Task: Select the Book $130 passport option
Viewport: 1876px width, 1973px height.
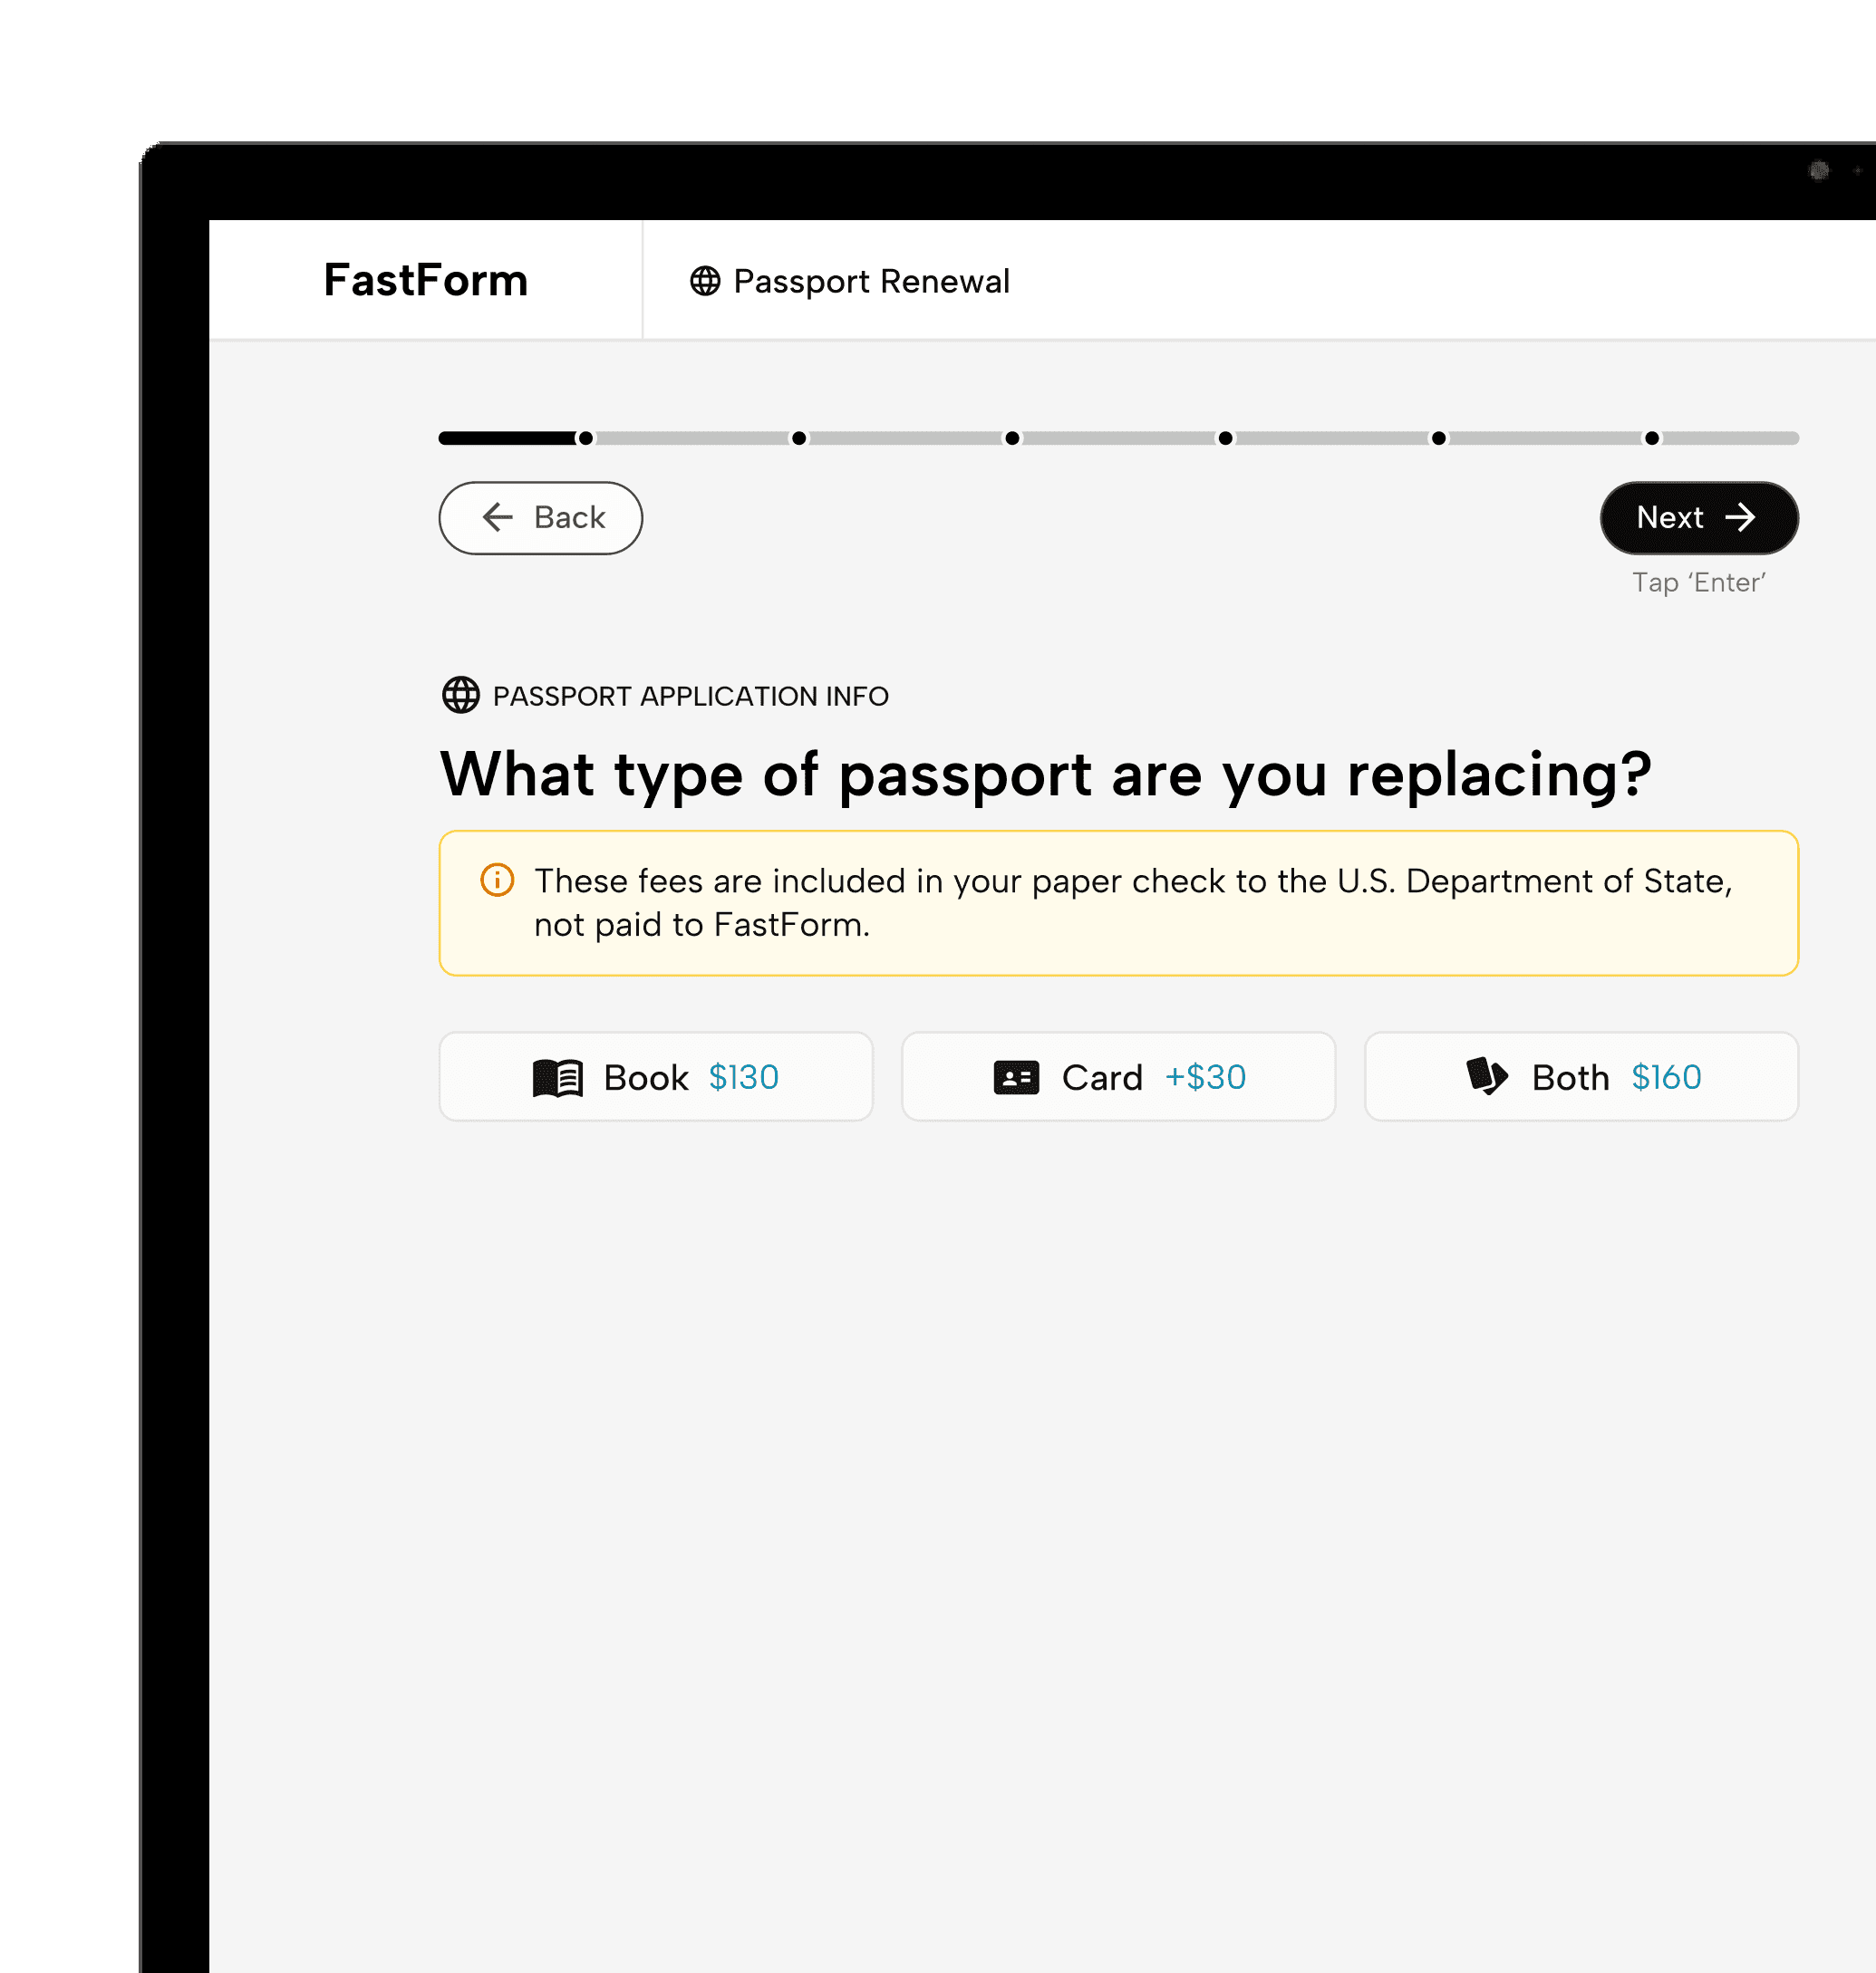Action: click(x=657, y=1076)
